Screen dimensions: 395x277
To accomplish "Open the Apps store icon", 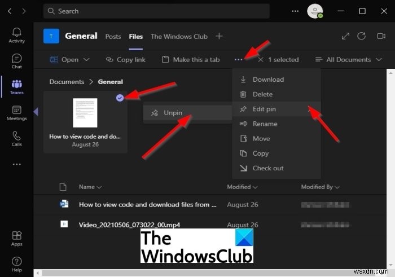I will tap(16, 239).
